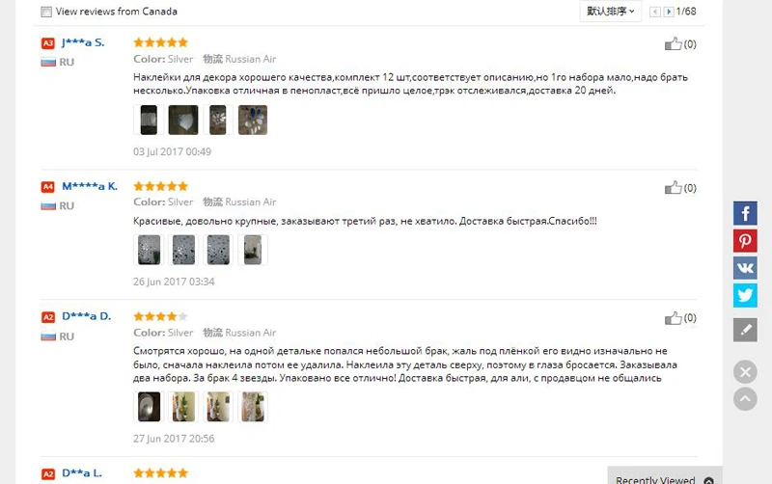Open reviewer D***a D. profile link
This screenshot has width=772, height=484.
point(86,316)
